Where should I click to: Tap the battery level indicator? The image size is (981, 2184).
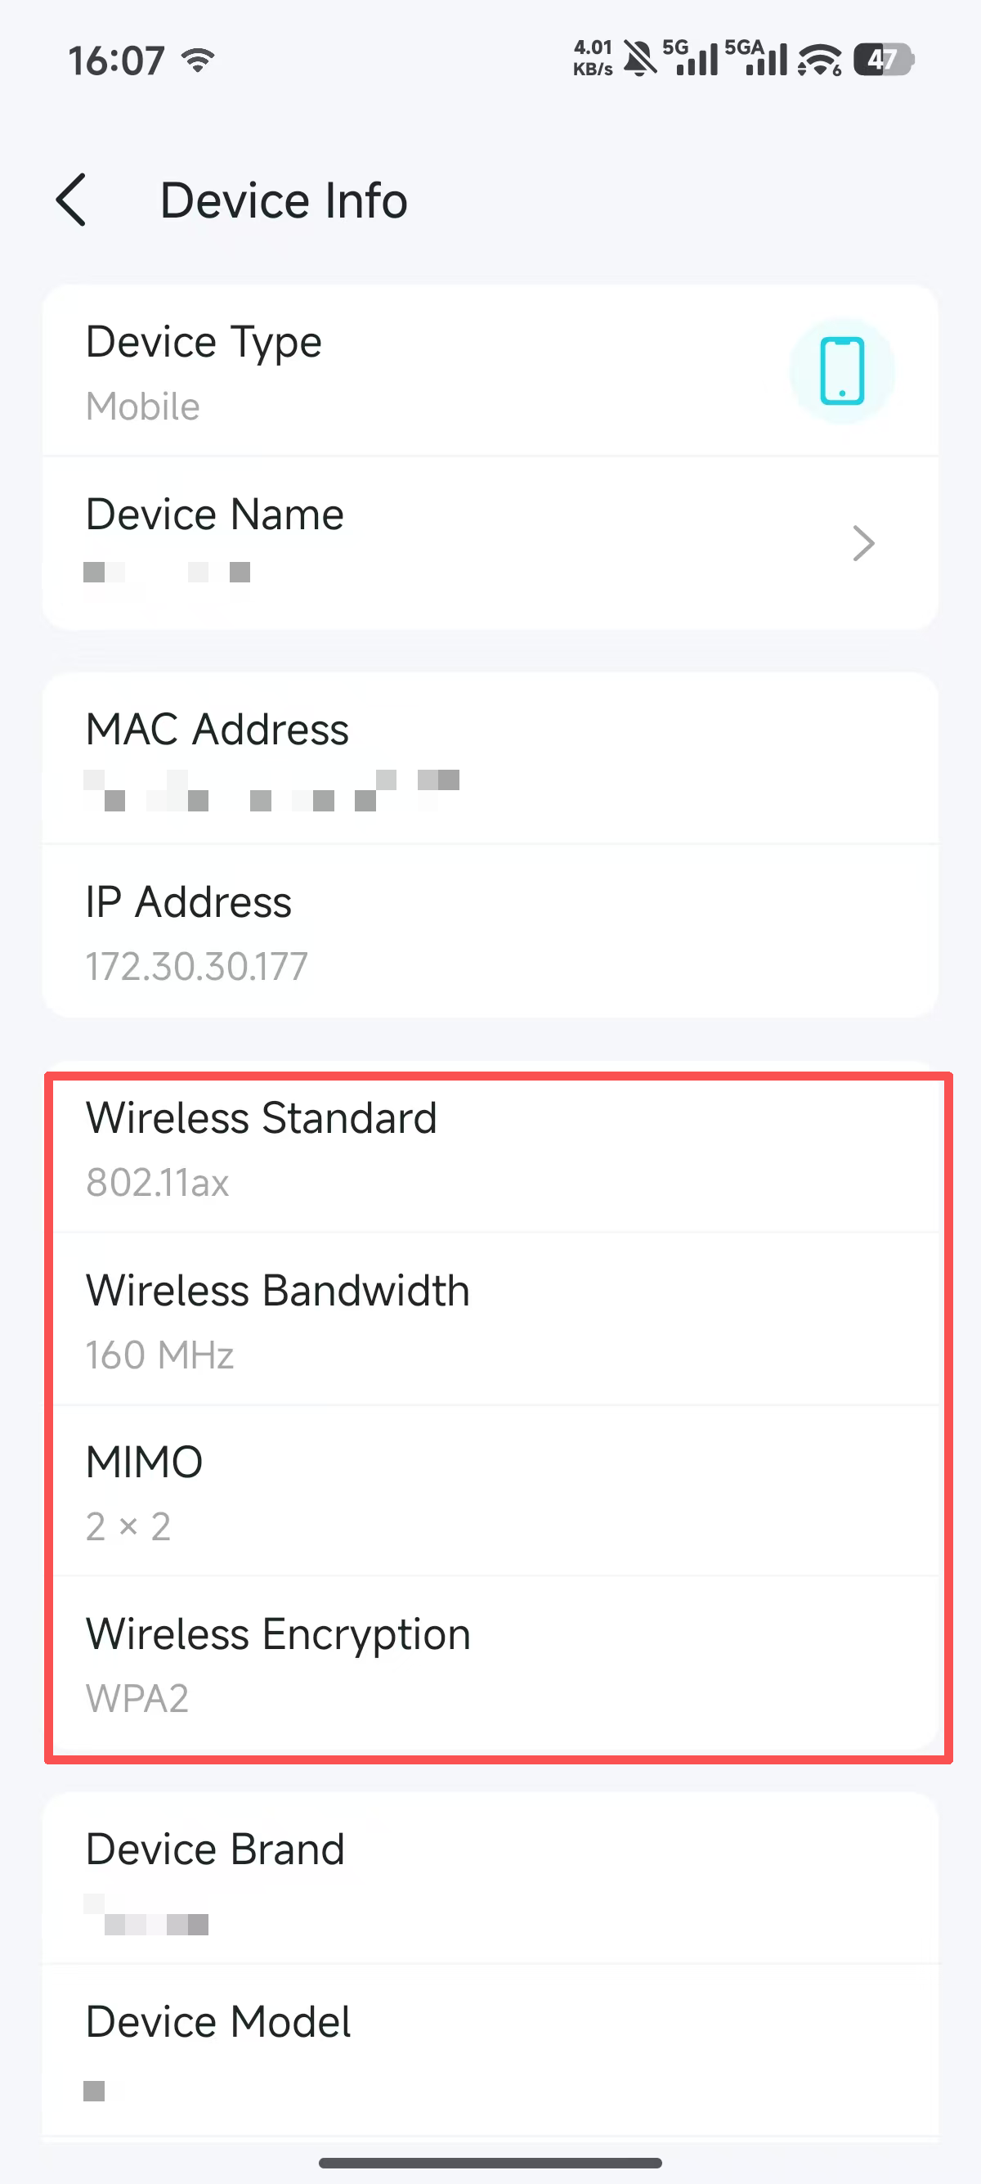point(883,61)
